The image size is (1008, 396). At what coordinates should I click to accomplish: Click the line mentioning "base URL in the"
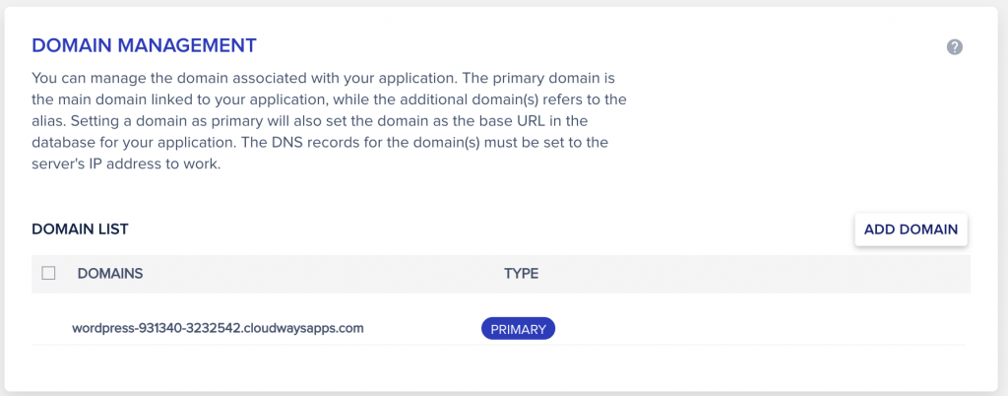click(309, 121)
